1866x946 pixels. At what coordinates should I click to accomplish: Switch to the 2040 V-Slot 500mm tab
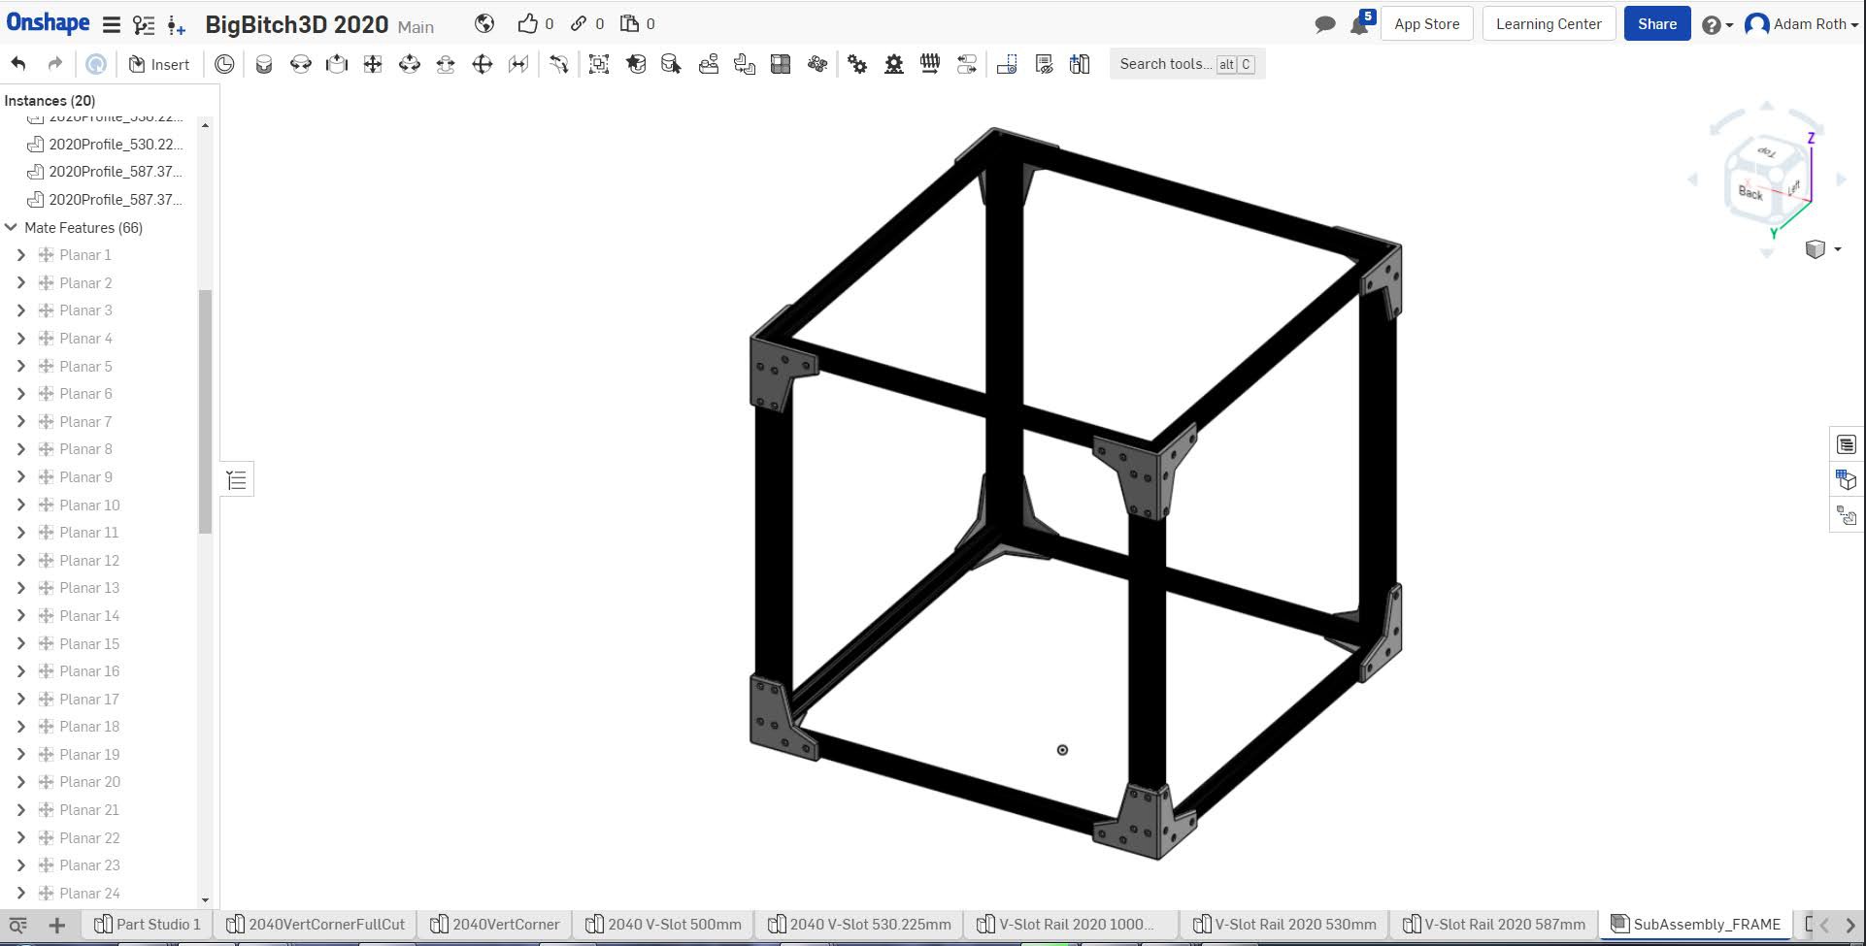pos(663,925)
